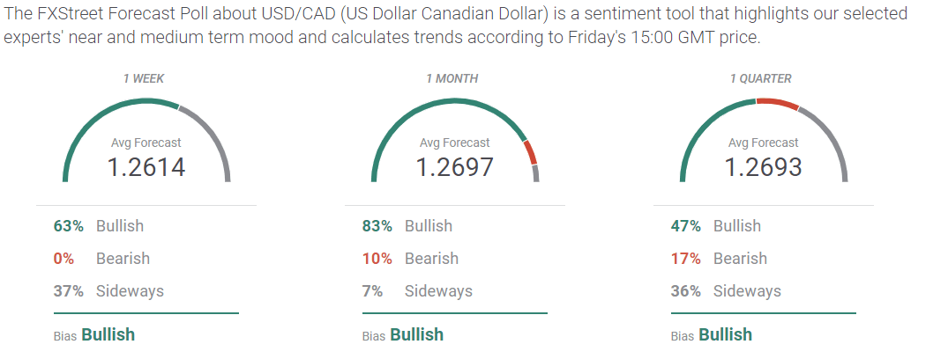Click the 1.2614 average forecast value
This screenshot has width=948, height=359.
point(146,166)
